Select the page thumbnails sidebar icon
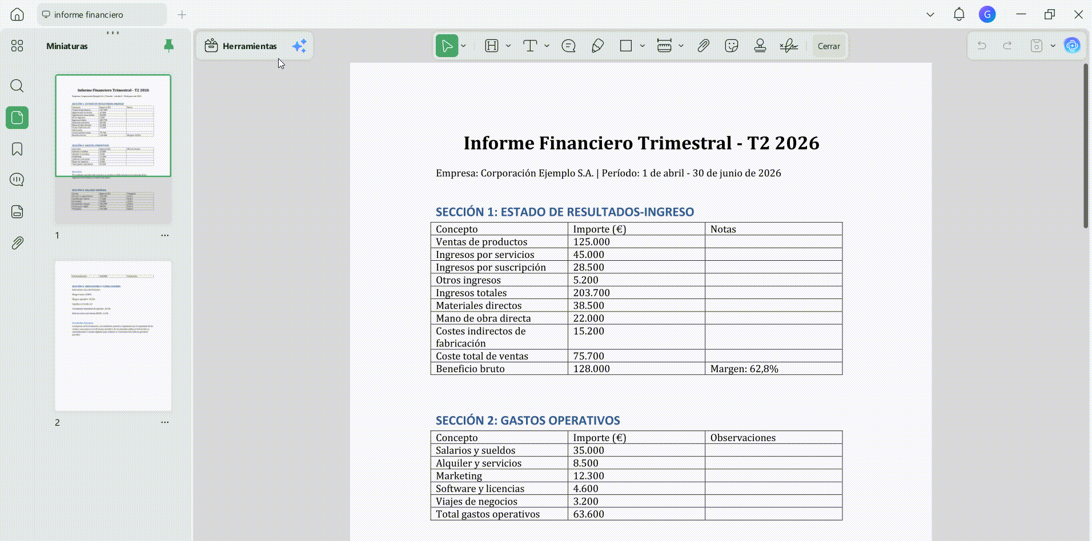 click(x=17, y=118)
